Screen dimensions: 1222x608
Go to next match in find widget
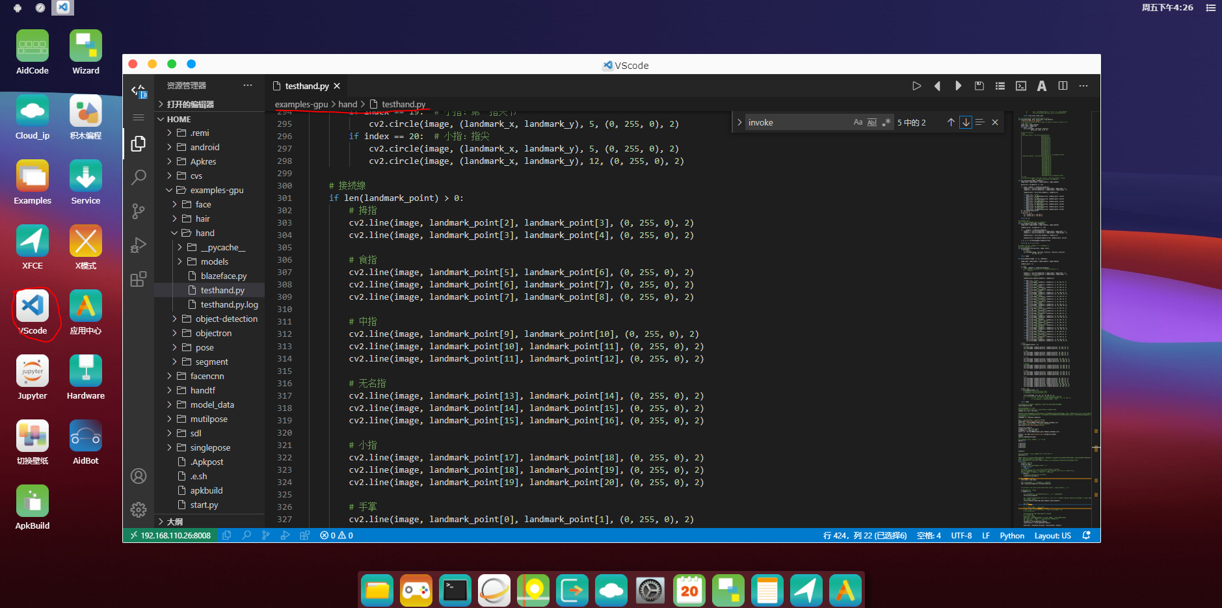tap(966, 122)
